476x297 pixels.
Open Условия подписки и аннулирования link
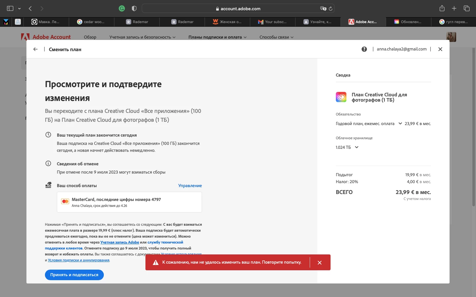(79, 260)
